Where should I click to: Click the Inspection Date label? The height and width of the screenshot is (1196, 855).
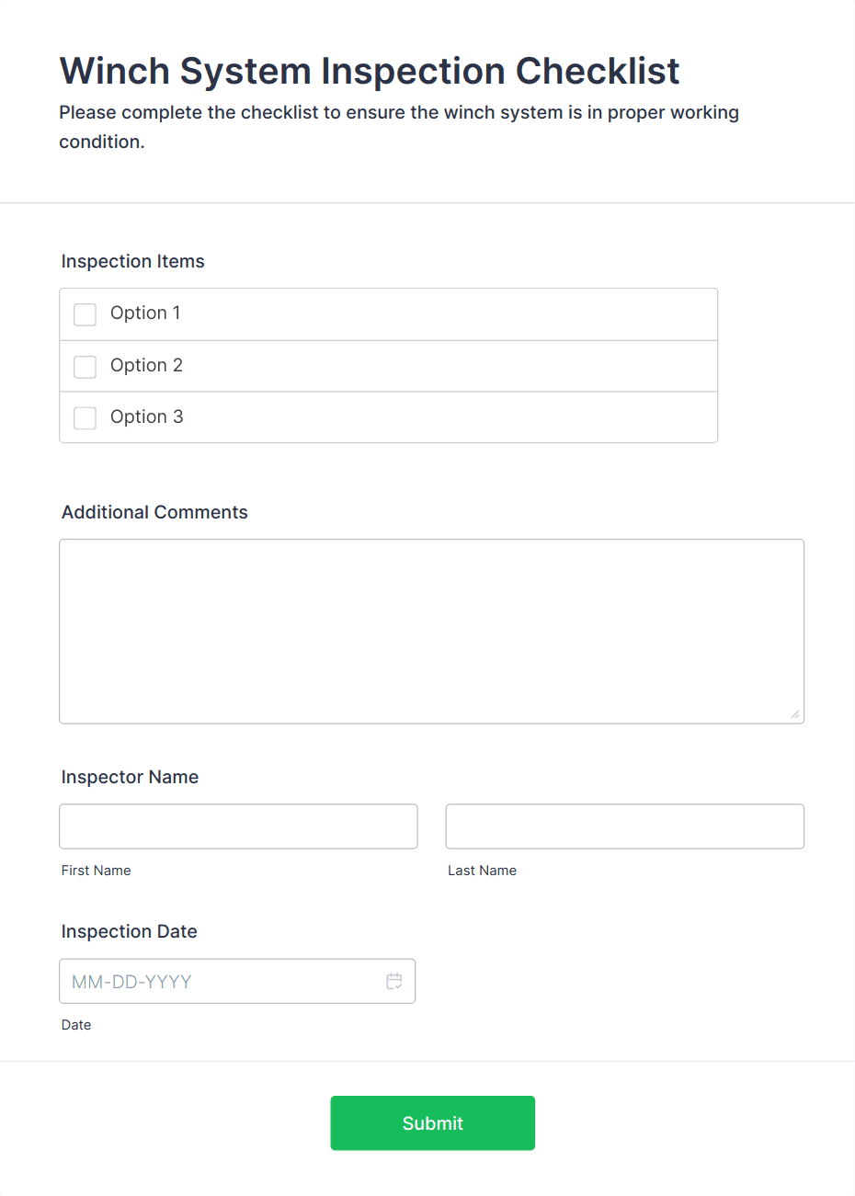point(129,932)
